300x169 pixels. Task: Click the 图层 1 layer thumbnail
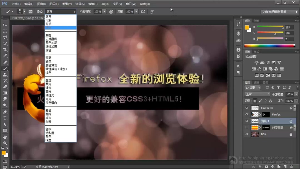[x=255, y=121]
